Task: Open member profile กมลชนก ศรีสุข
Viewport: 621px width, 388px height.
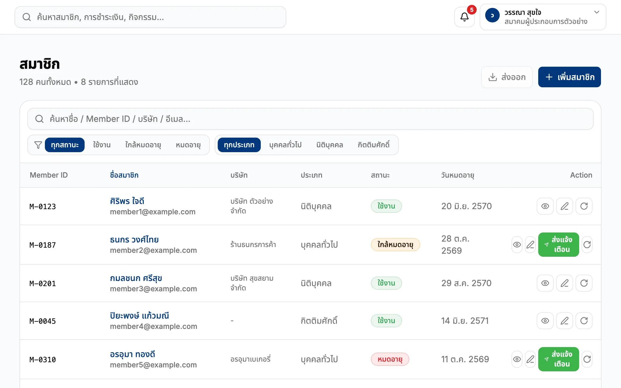Action: (x=136, y=278)
